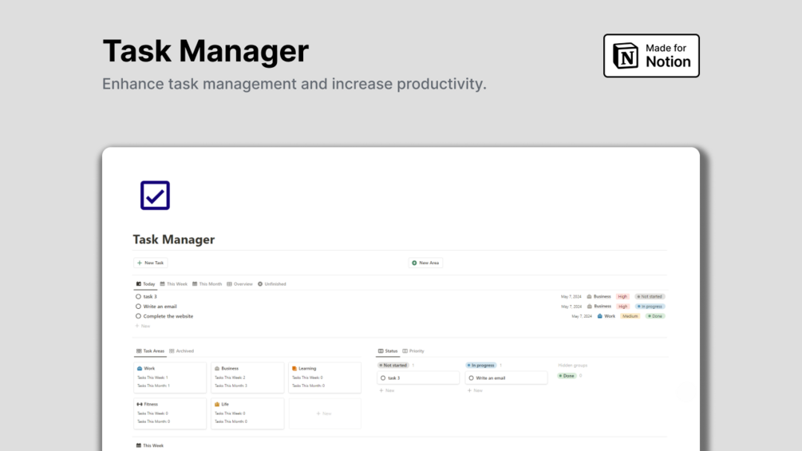
Task: Click the Notion logo in the badge
Action: [626, 56]
